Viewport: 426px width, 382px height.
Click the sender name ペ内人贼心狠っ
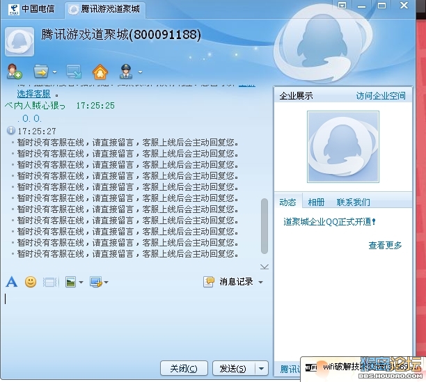35,105
